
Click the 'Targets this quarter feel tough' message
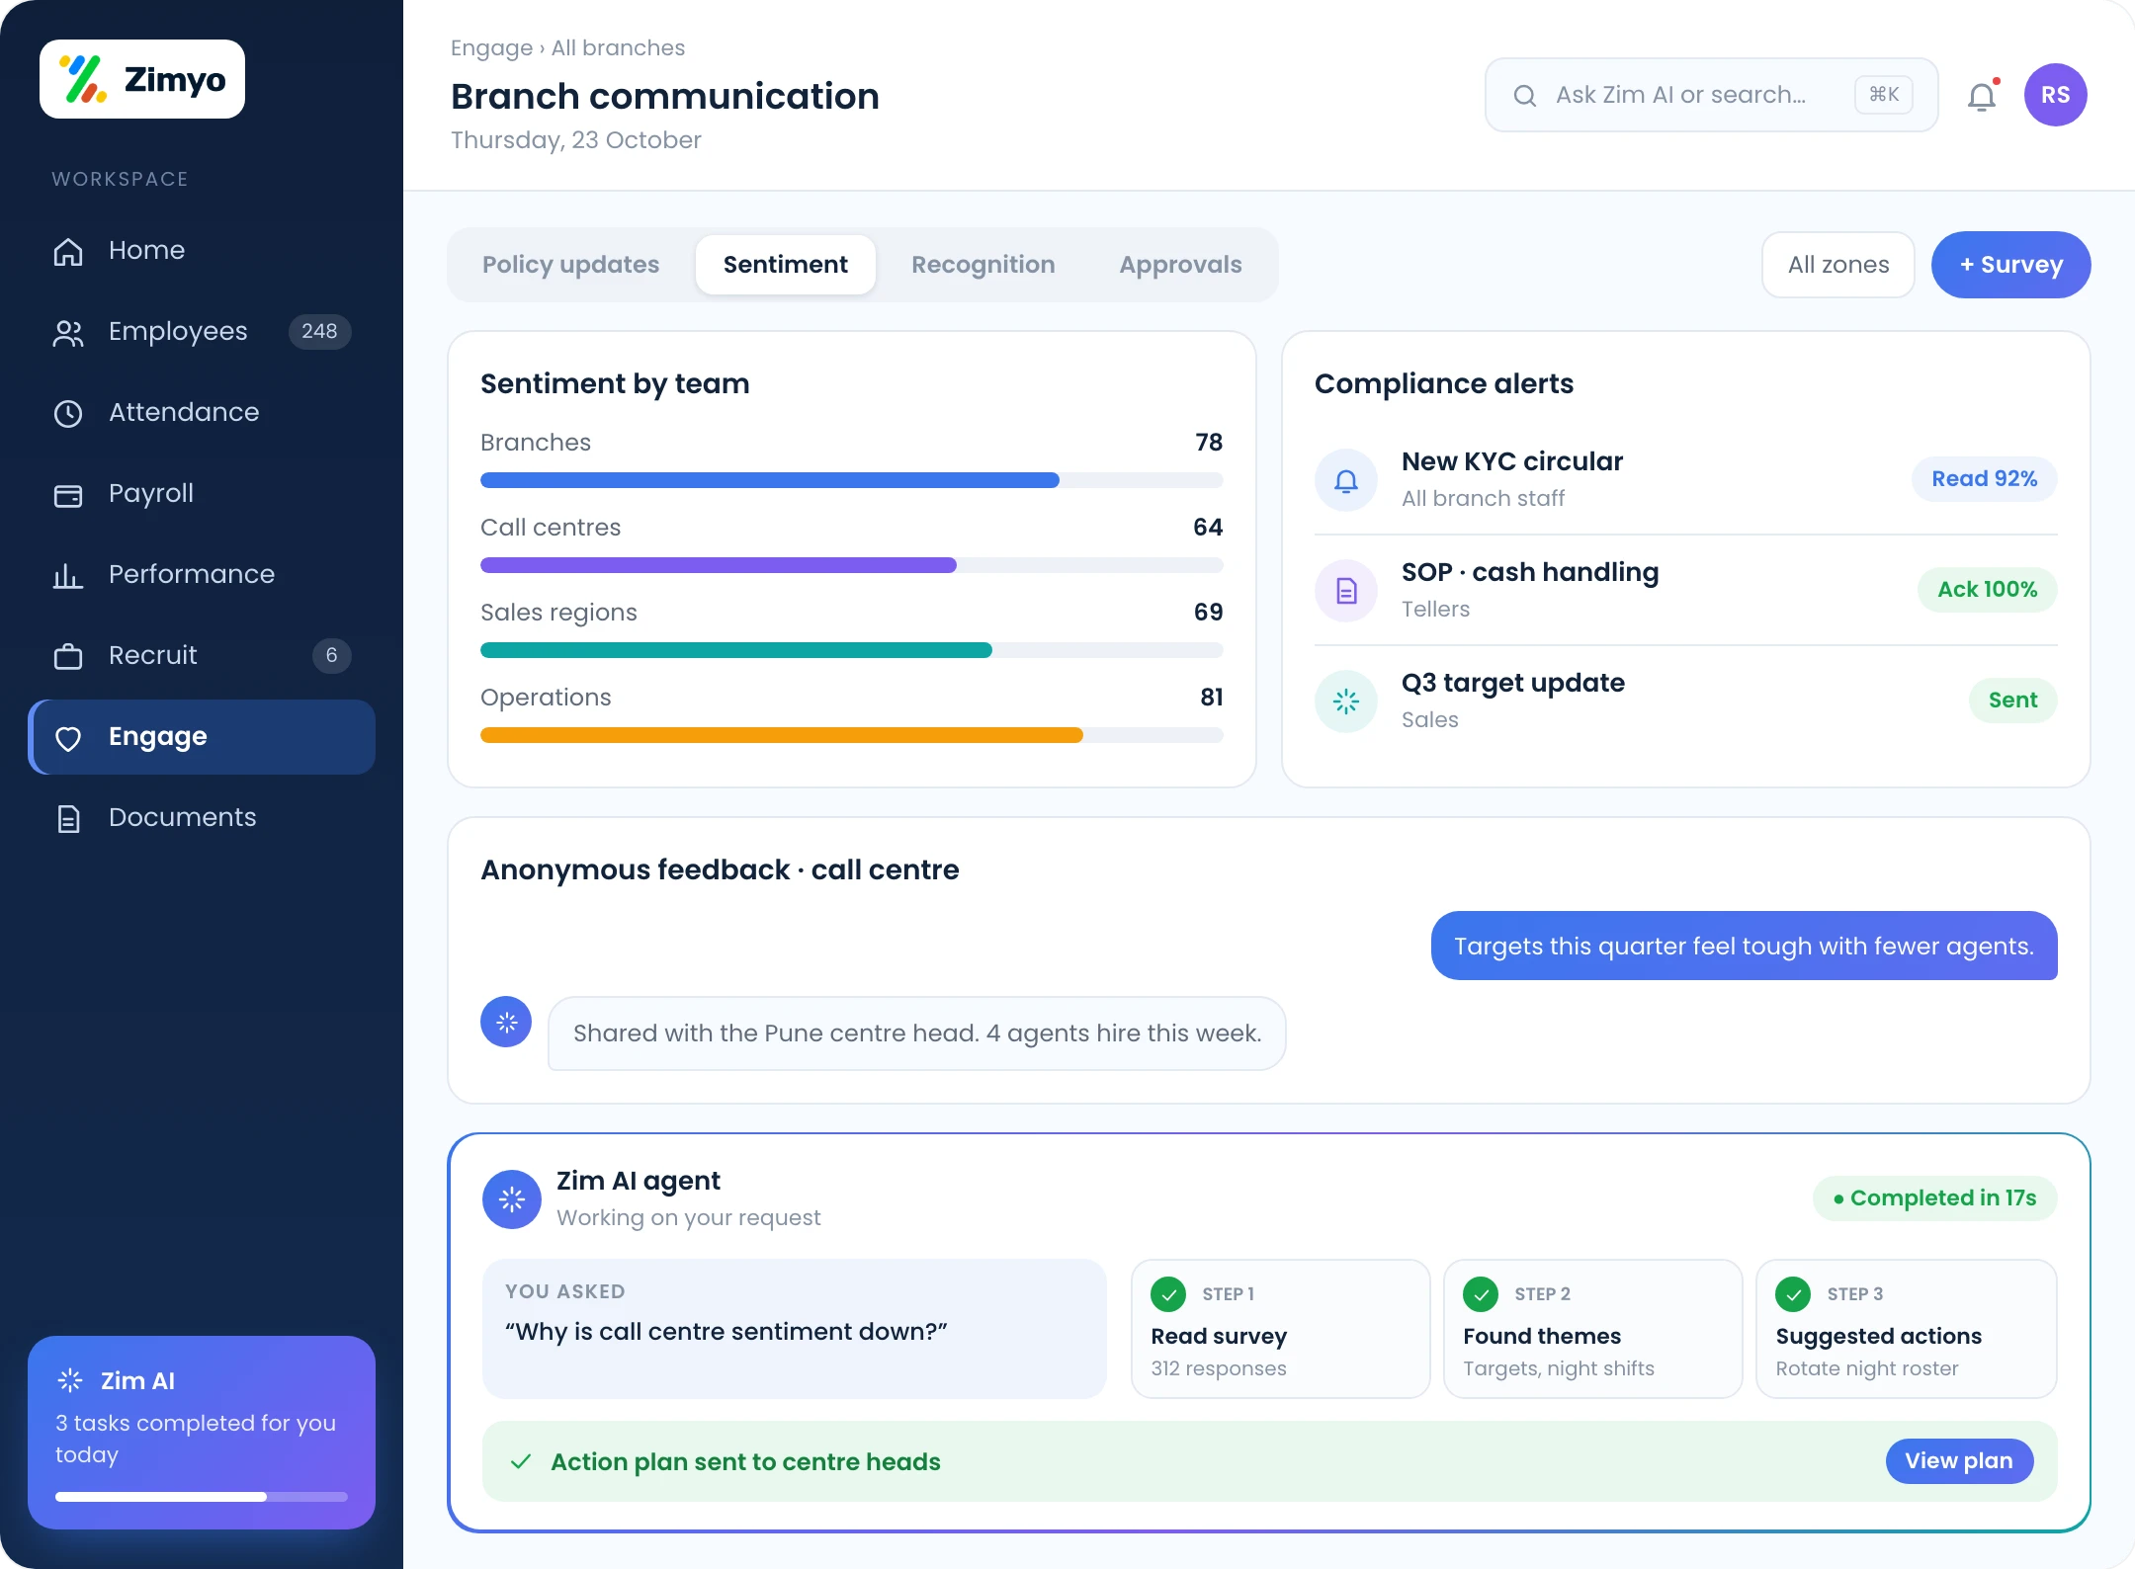pyautogui.click(x=1745, y=946)
